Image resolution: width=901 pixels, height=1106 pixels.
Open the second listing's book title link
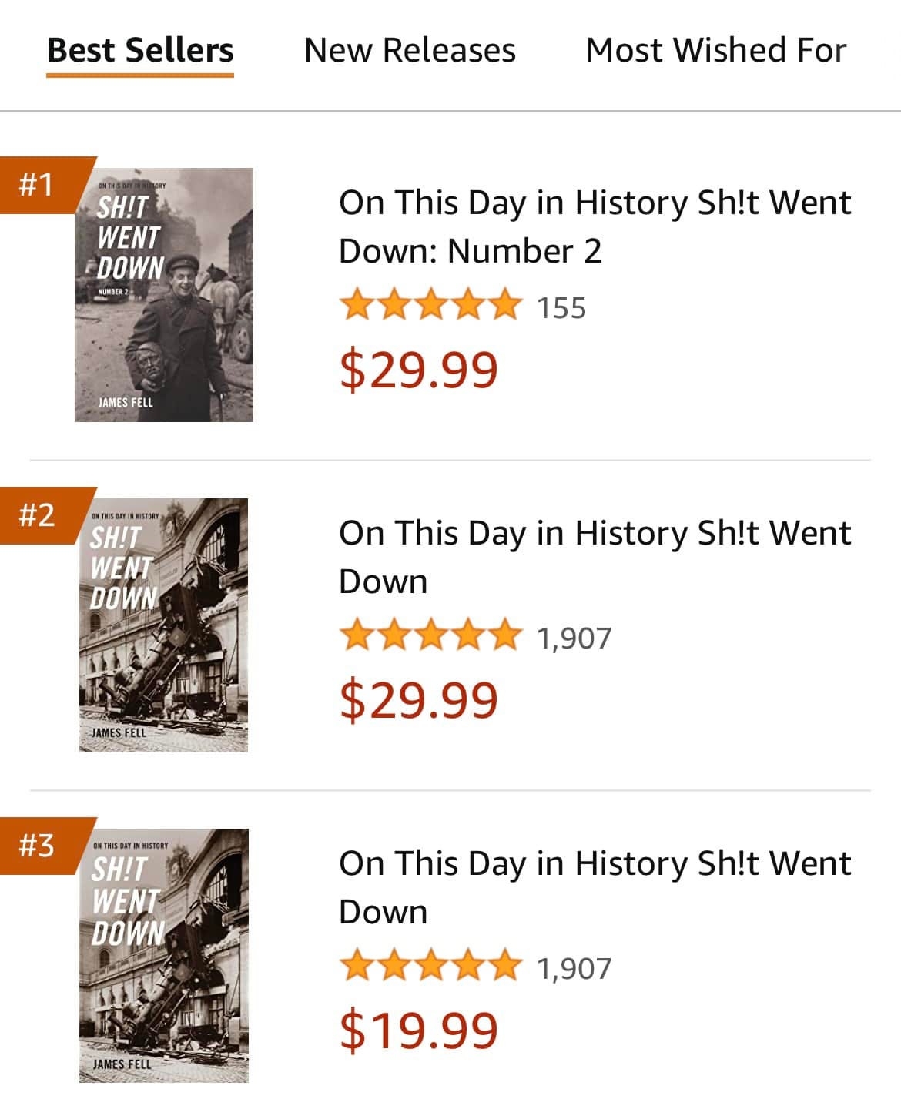pyautogui.click(x=595, y=557)
